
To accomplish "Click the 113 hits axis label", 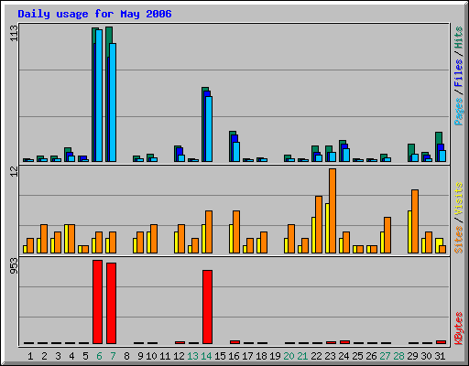I will [x=14, y=33].
